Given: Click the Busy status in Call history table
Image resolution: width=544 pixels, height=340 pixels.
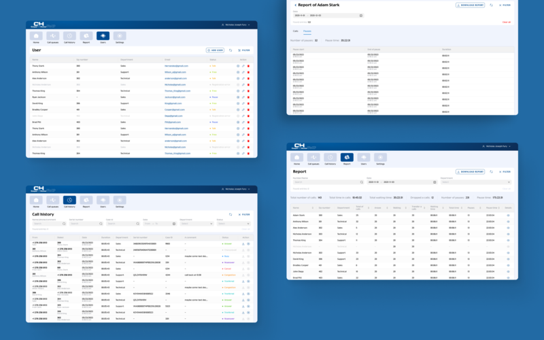Looking at the screenshot, I should point(226,256).
